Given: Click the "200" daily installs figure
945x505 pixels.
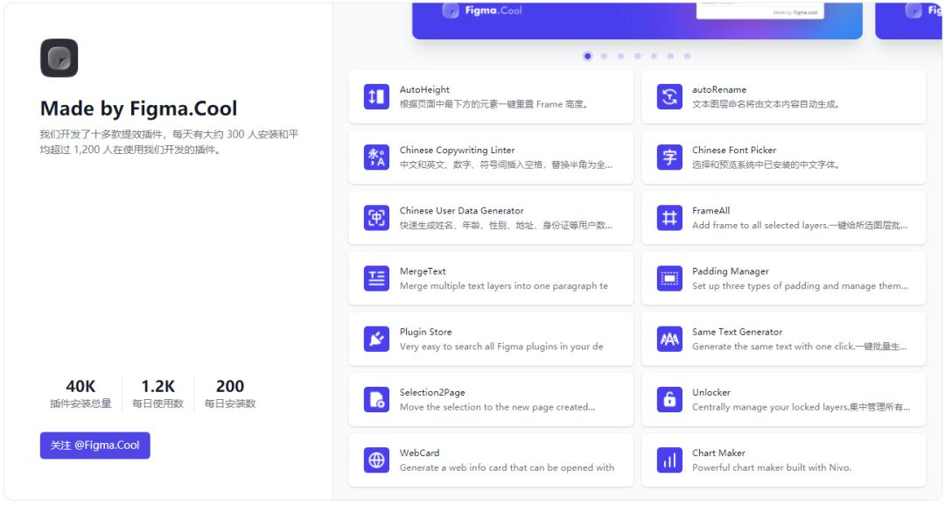Looking at the screenshot, I should (229, 386).
